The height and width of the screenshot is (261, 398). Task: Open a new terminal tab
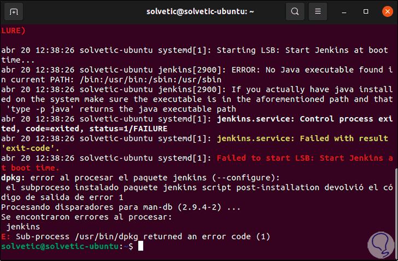click(14, 11)
